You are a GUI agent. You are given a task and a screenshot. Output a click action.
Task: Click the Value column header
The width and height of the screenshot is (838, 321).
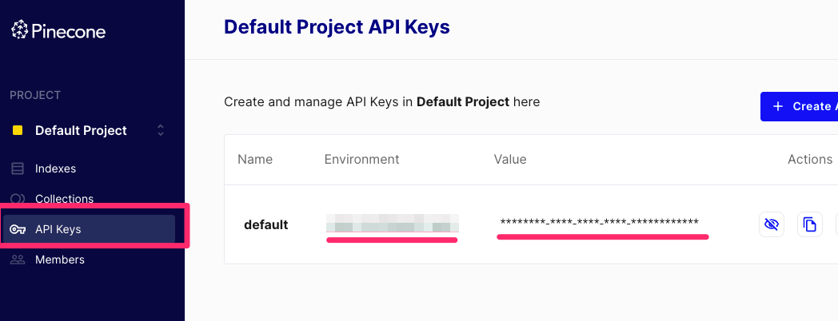[510, 159]
